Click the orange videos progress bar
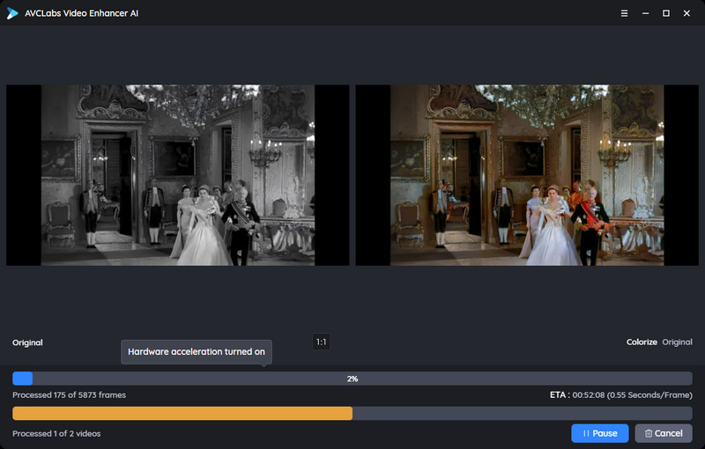705x449 pixels. [352, 414]
